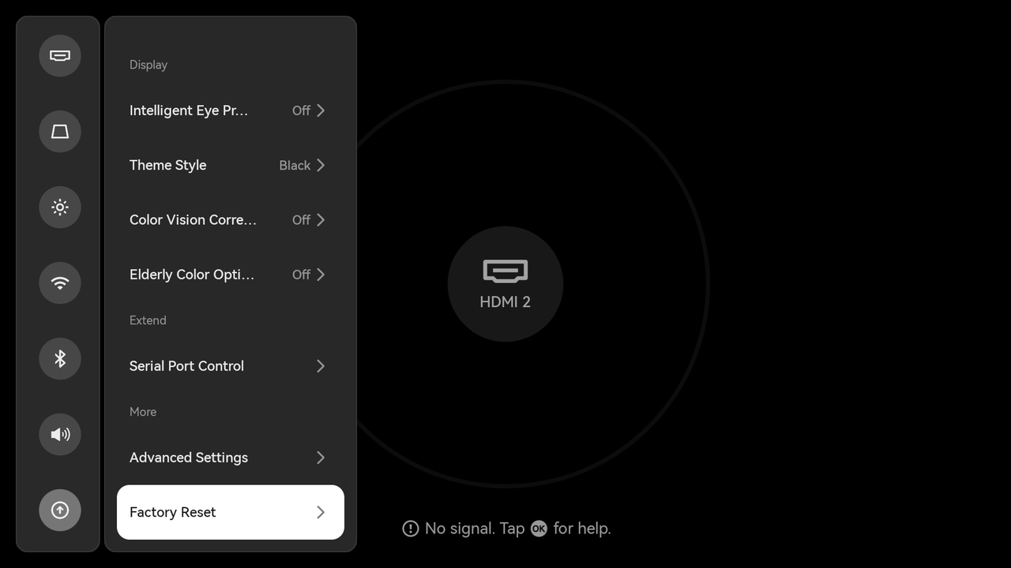Screen dimensions: 1011x568
Task: Select the Theme Style menu entry
Action: (168, 165)
